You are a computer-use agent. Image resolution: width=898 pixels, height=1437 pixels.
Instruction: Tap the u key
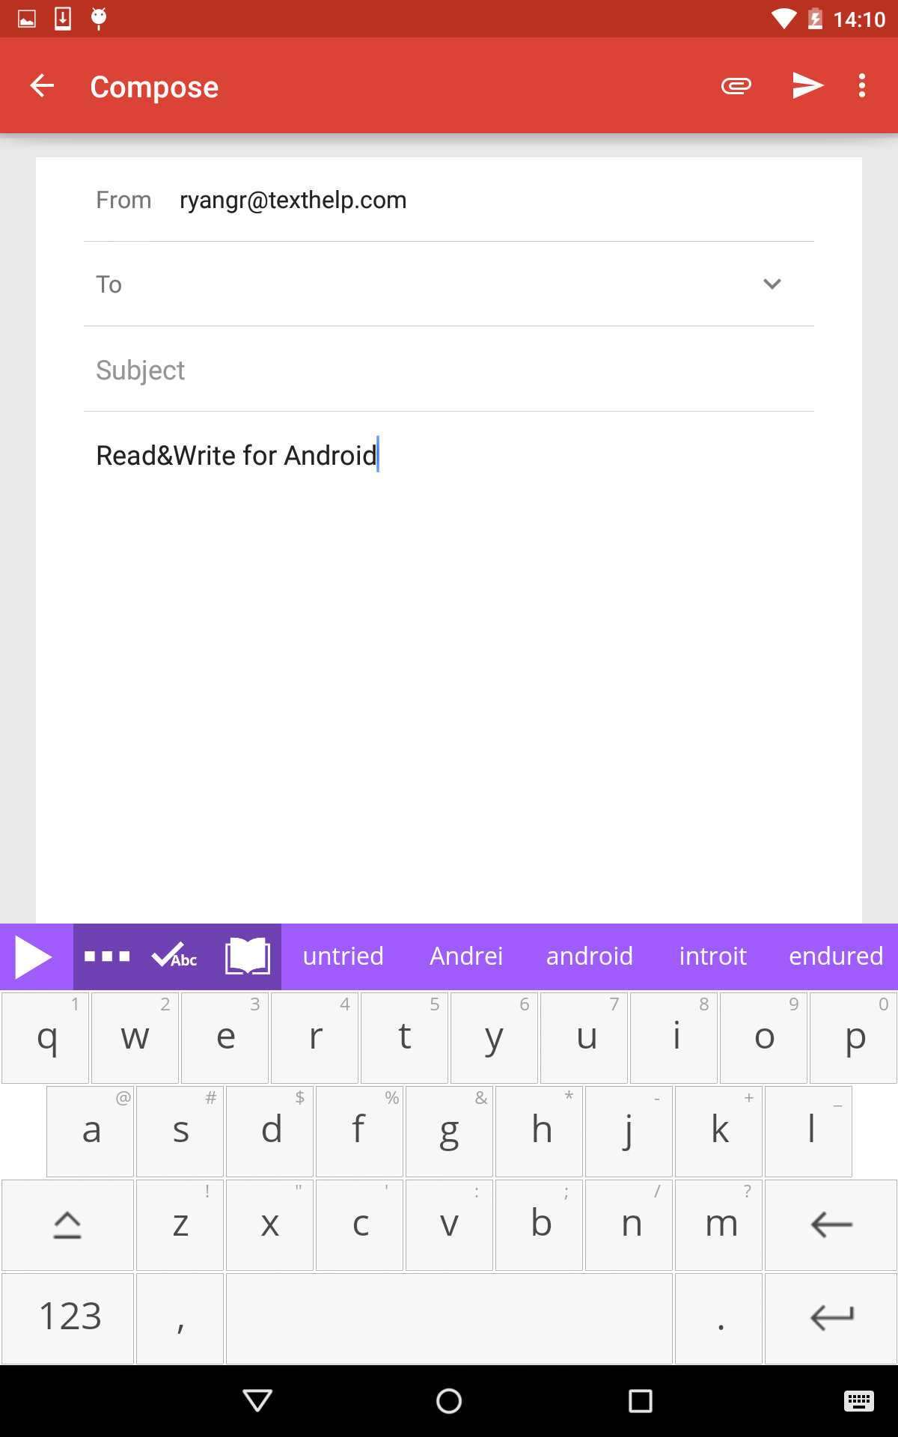[584, 1037]
